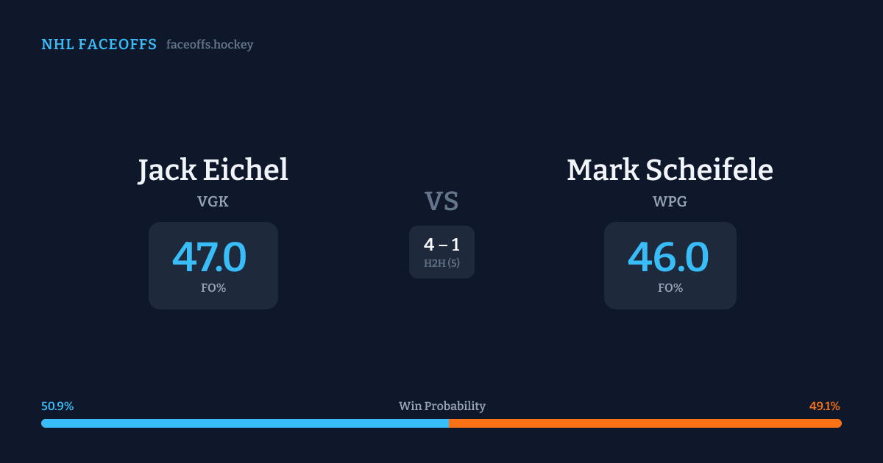
Task: Click the NHL FACEOFFS header title
Action: point(99,45)
